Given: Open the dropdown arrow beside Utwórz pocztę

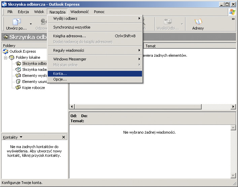Looking at the screenshot, I should (31, 24).
